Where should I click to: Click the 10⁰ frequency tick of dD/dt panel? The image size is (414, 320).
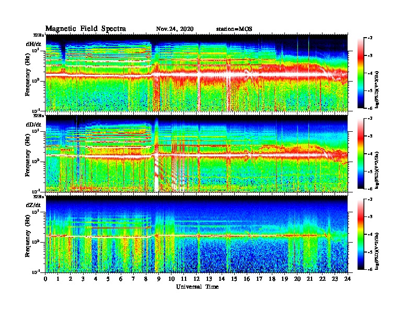point(36,162)
